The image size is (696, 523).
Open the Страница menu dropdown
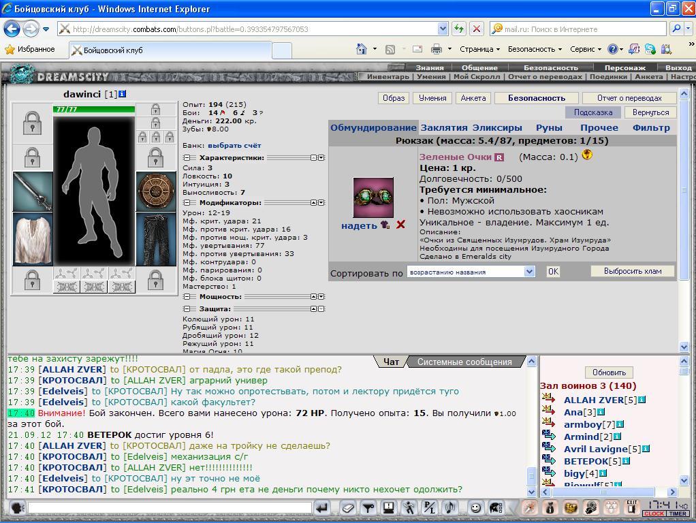[480, 49]
